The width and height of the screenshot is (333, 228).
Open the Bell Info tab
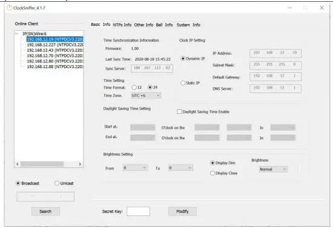click(164, 25)
